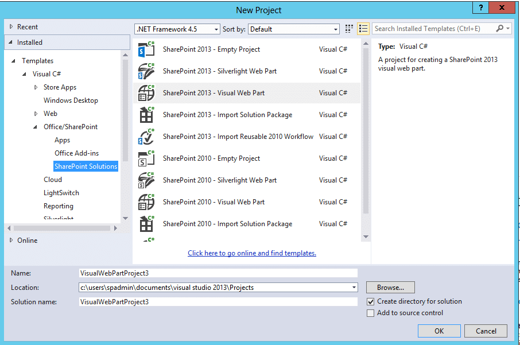The width and height of the screenshot is (520, 345).
Task: Click the SharePoint 2010 Silverlight Web Part icon
Action: click(x=146, y=180)
